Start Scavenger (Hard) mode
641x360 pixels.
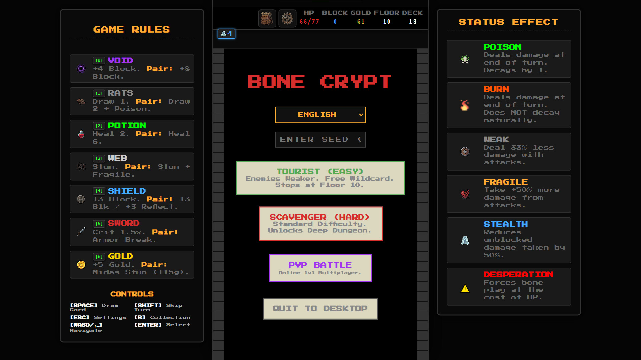click(320, 224)
